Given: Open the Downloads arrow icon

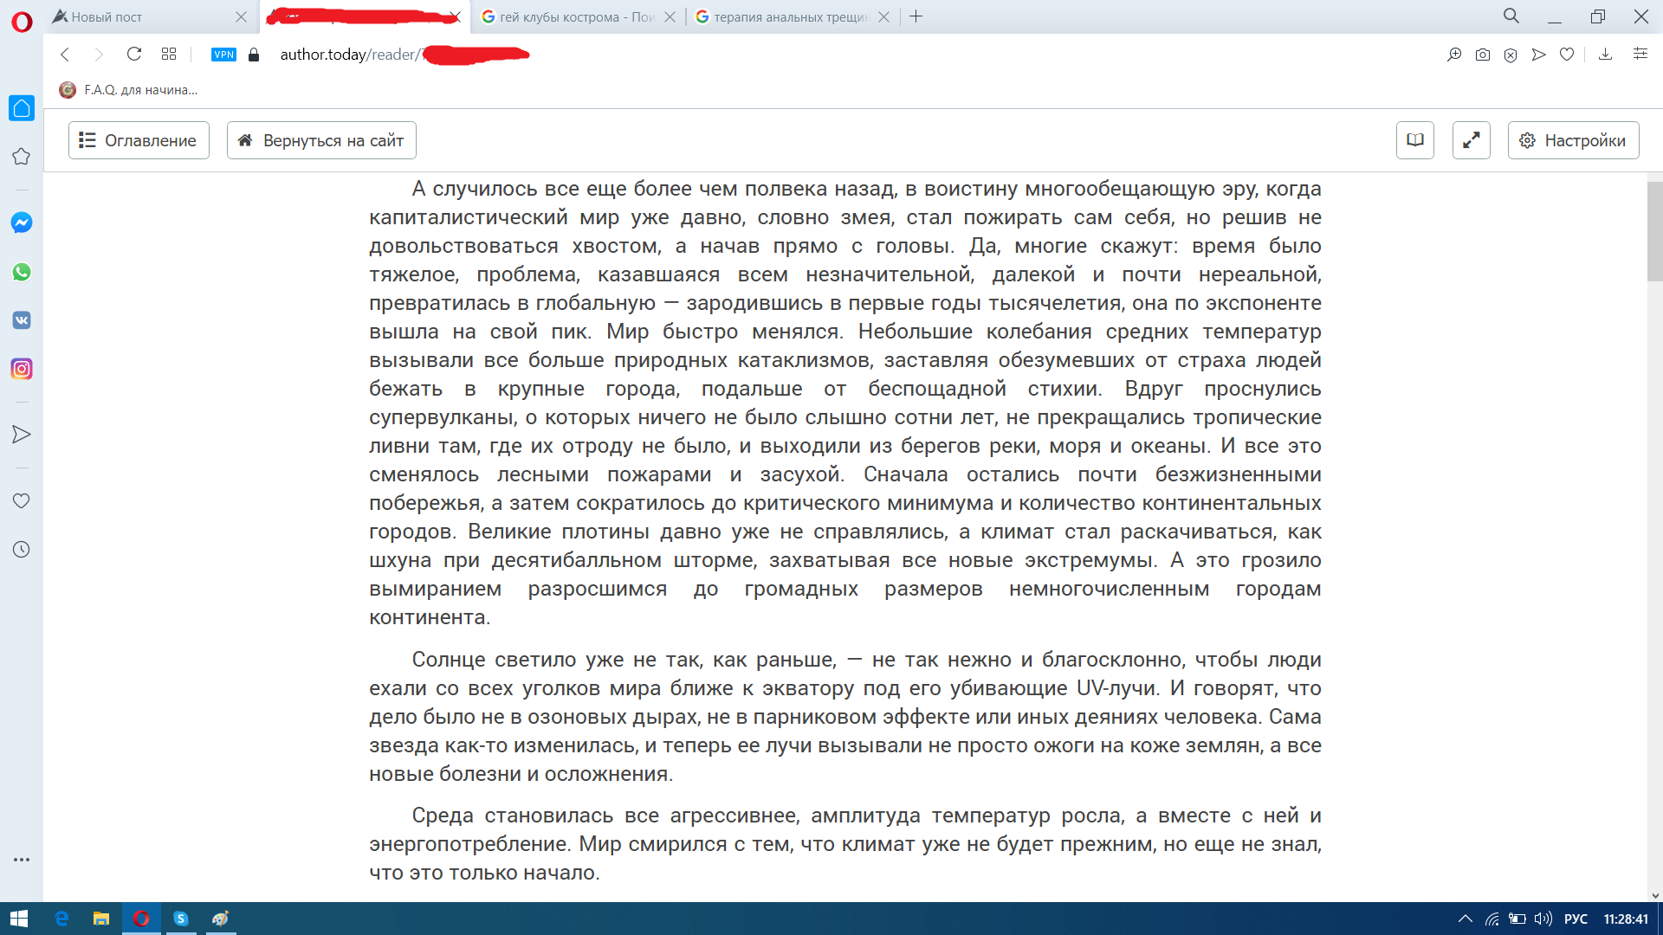Looking at the screenshot, I should [1605, 55].
